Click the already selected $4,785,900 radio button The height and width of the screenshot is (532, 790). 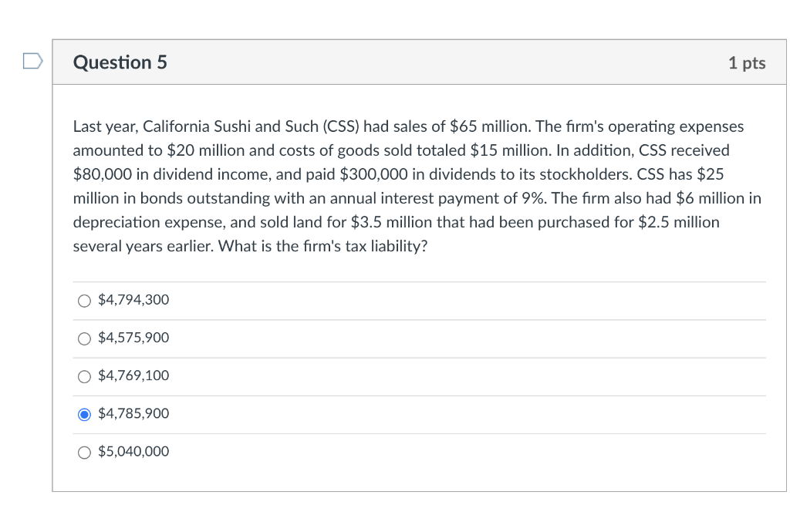coord(84,414)
